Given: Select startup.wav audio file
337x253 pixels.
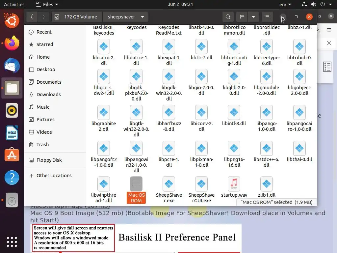Looking at the screenshot, I should [x=234, y=184].
